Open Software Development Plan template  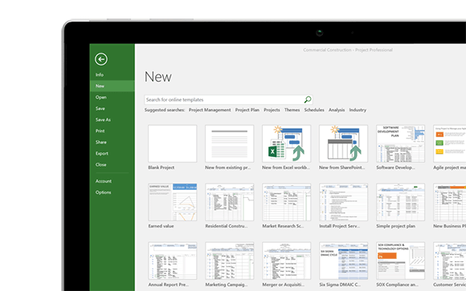tap(400, 143)
